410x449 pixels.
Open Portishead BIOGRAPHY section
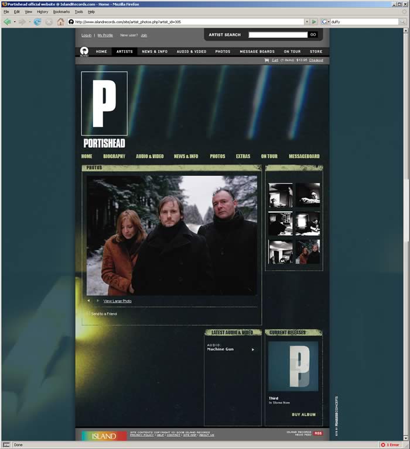click(114, 156)
